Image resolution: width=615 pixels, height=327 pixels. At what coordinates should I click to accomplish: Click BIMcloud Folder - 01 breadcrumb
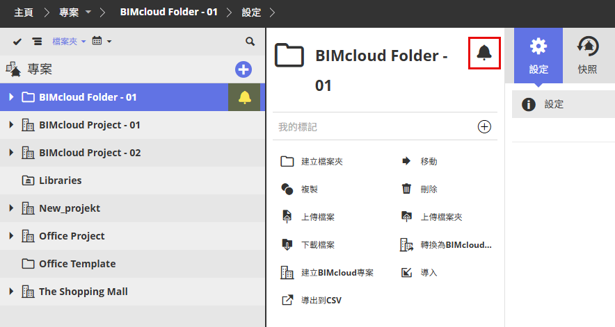(168, 12)
